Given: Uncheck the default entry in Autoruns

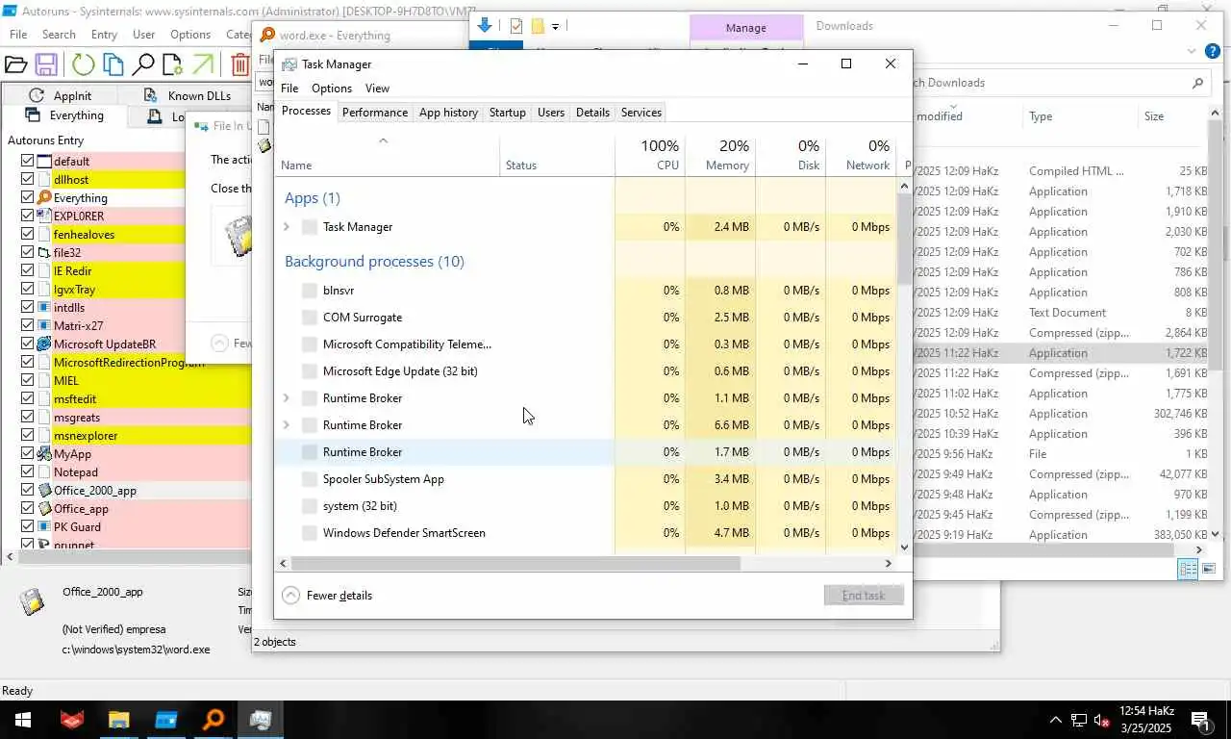Looking at the screenshot, I should click(x=27, y=161).
